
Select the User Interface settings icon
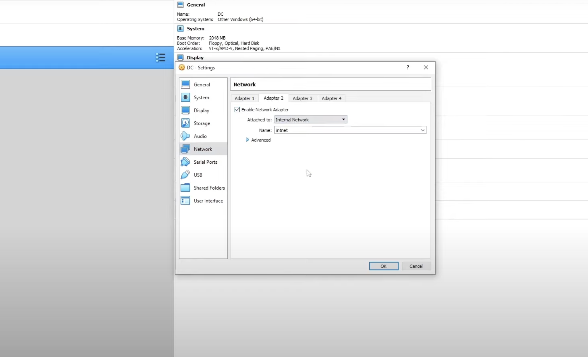click(185, 201)
